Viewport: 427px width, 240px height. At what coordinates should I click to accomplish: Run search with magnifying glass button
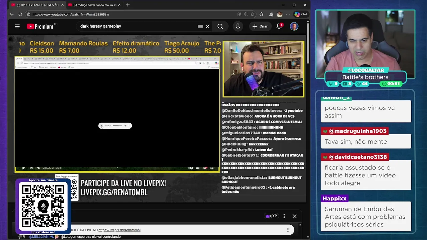[220, 26]
